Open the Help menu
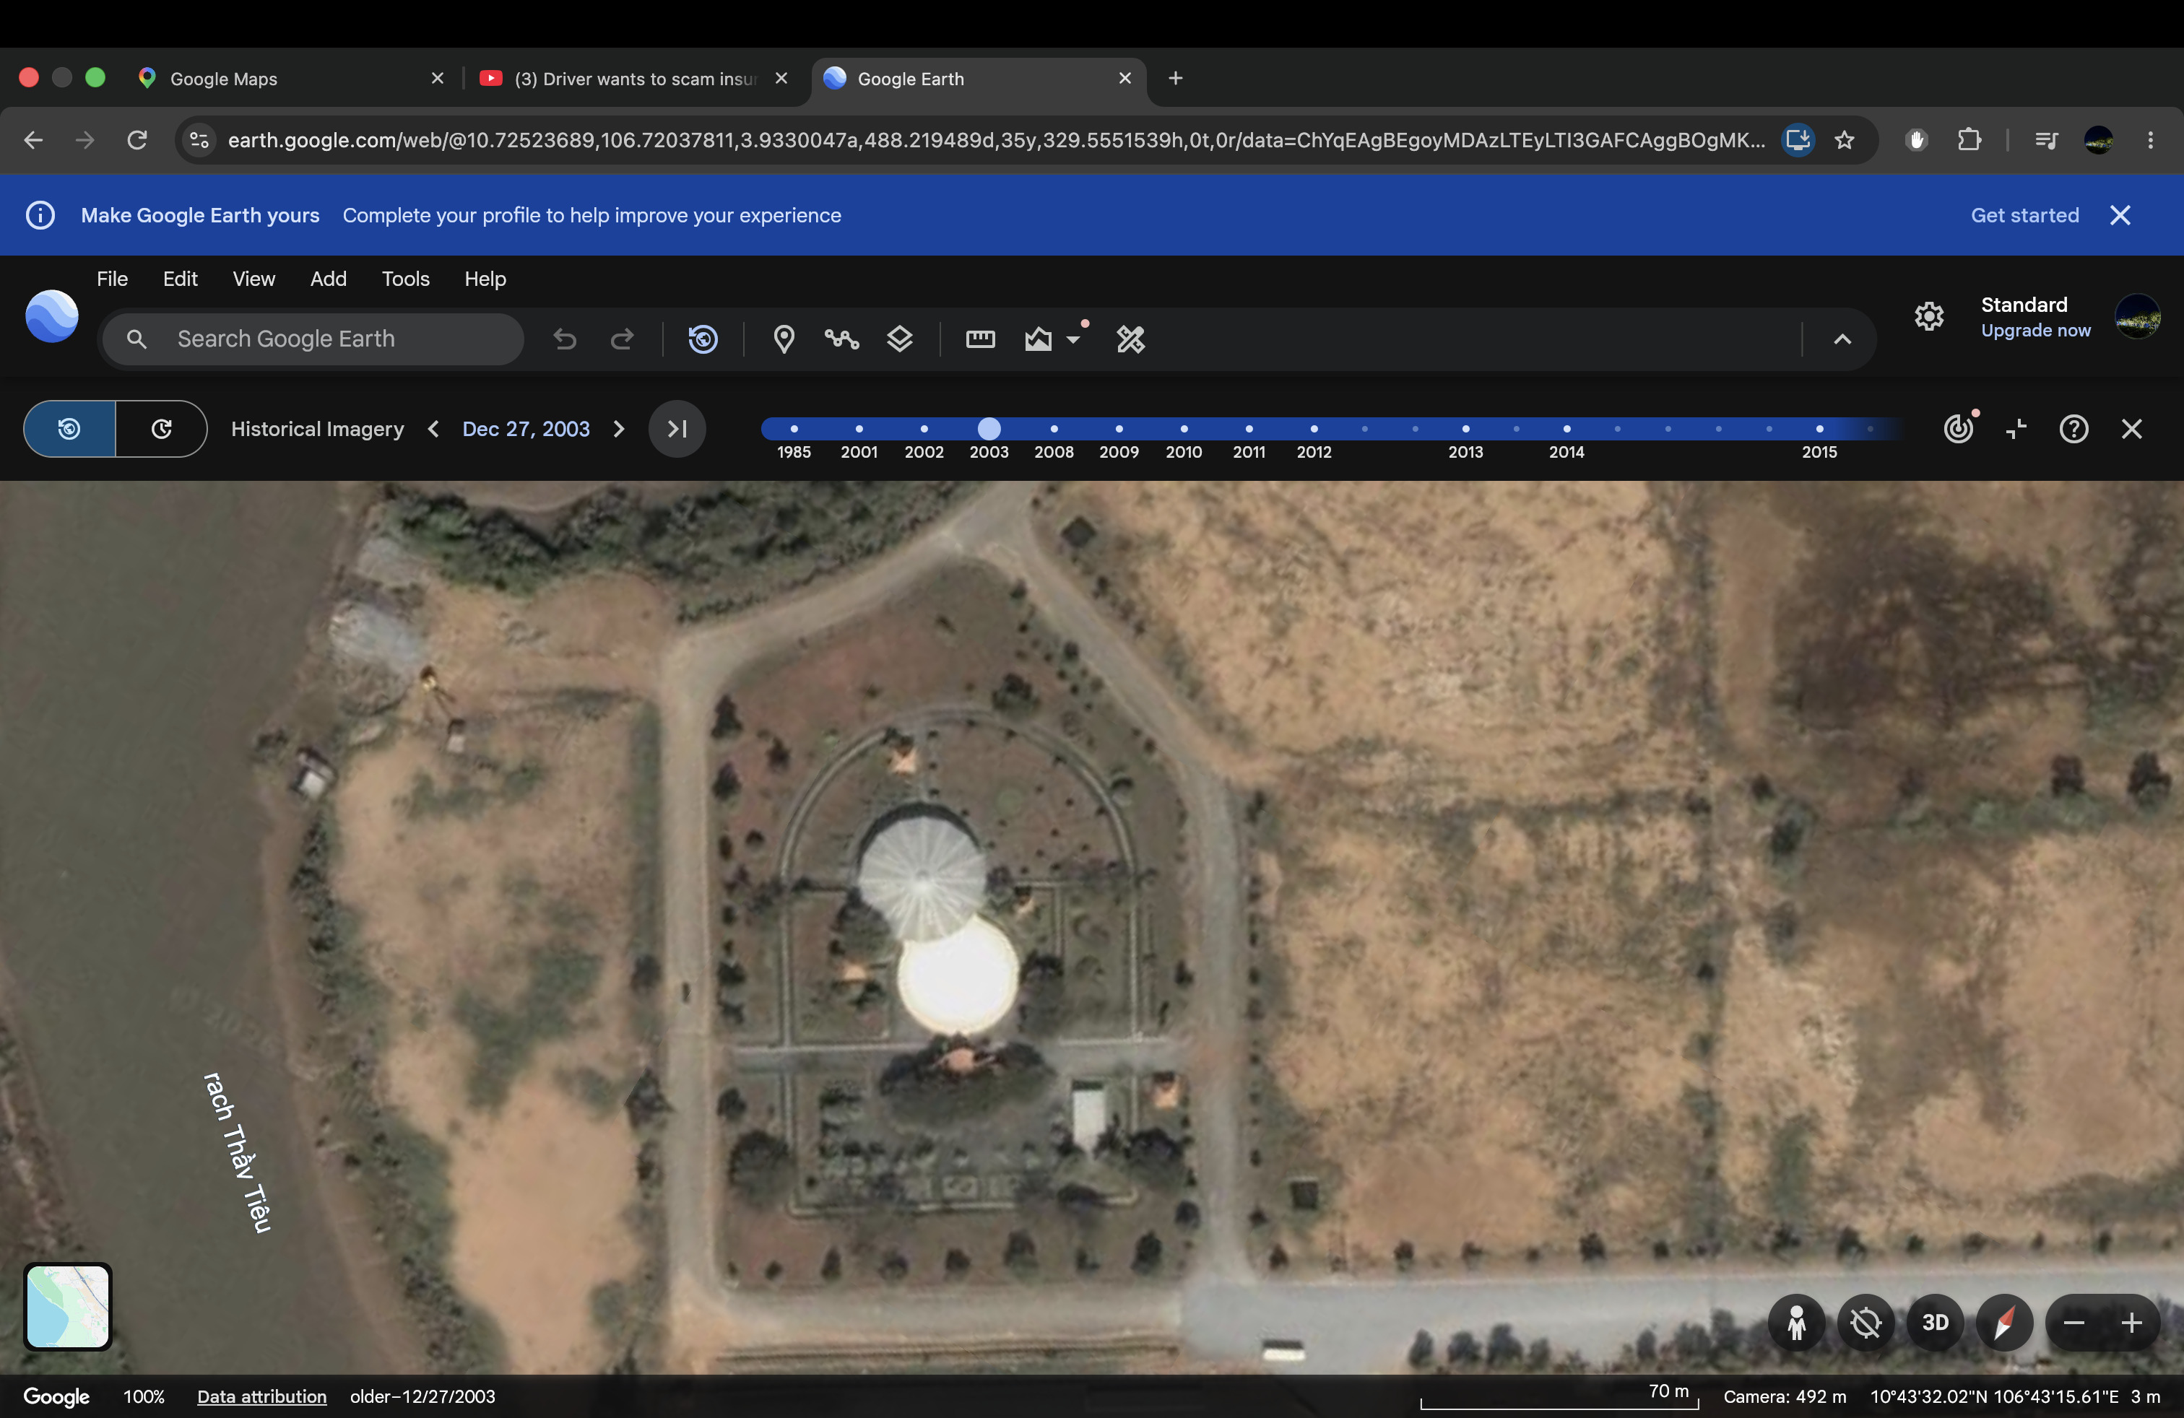Screen dimensions: 2184x1418 click(x=485, y=279)
